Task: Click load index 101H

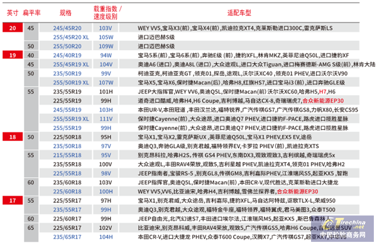Action: point(106,92)
